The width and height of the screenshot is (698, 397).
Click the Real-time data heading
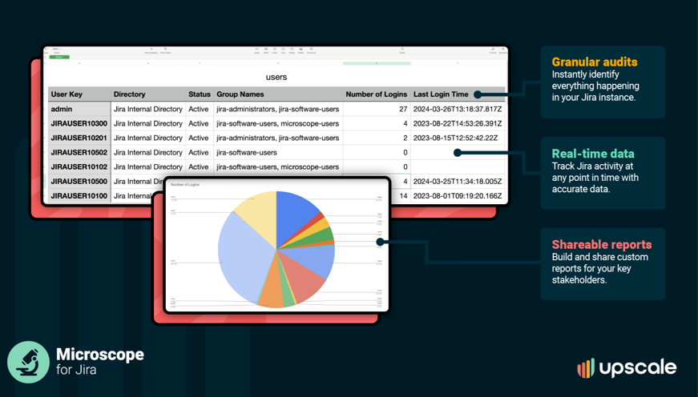[593, 154]
